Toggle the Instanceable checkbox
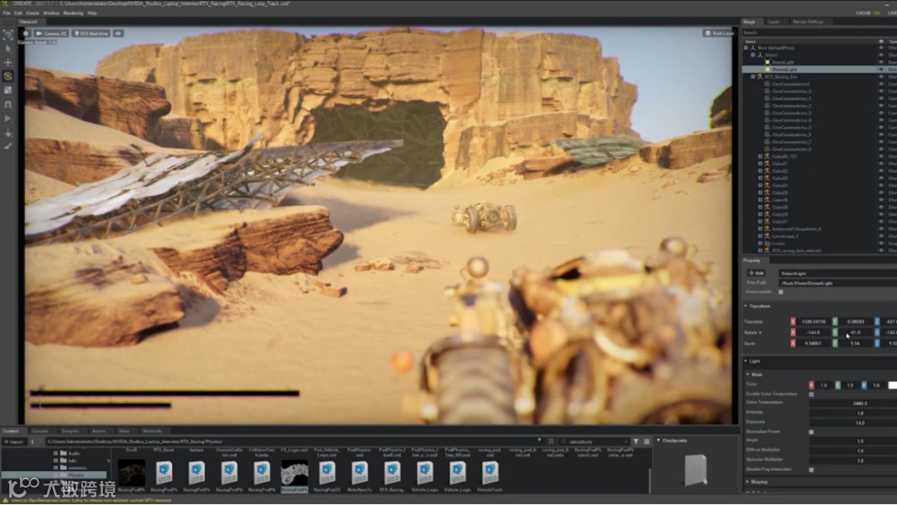The height and width of the screenshot is (505, 897). tap(781, 292)
